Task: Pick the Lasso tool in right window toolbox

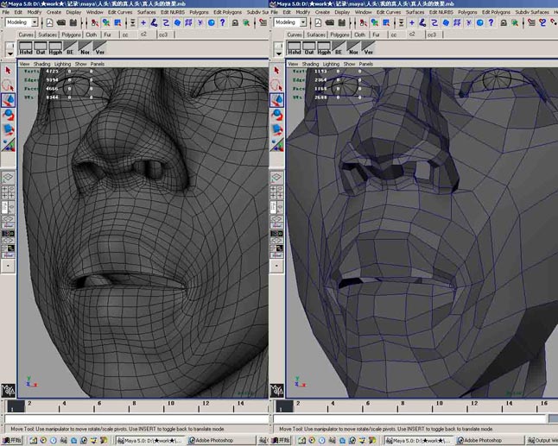Action: pos(276,85)
